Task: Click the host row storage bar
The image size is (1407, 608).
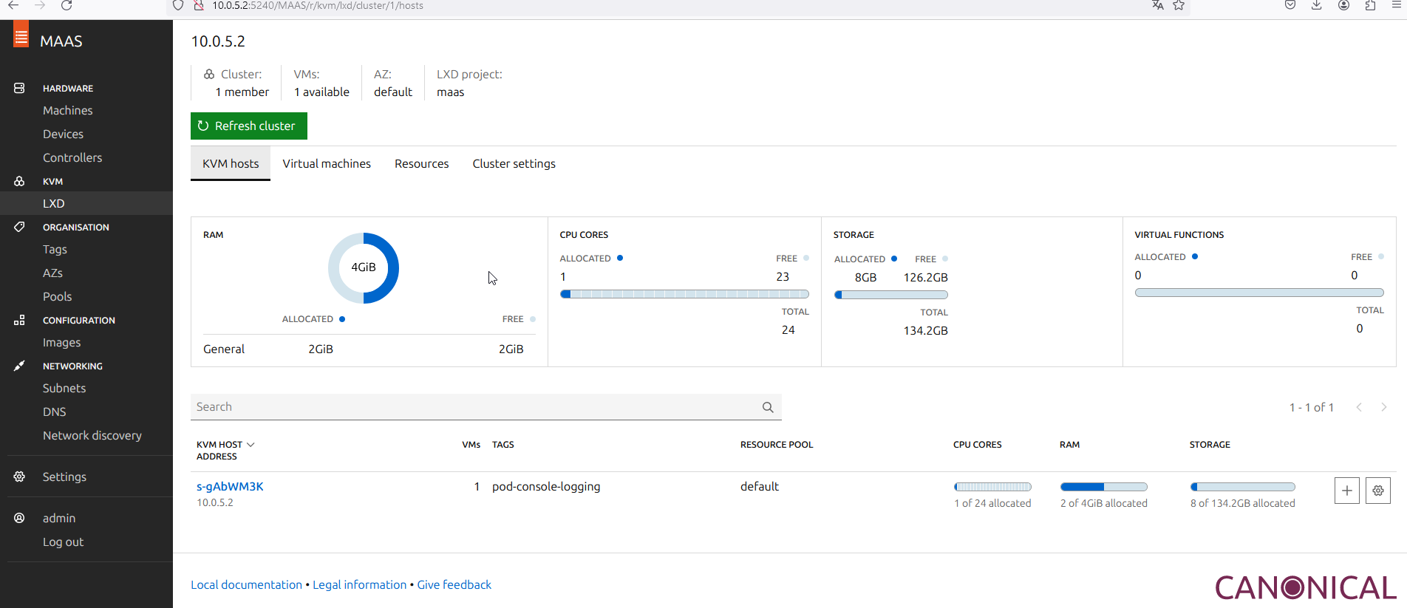Action: point(1243,487)
